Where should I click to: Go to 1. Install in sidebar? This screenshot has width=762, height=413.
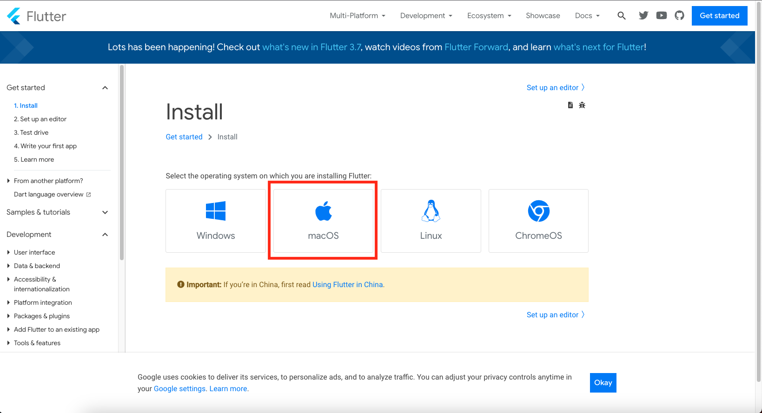click(26, 105)
